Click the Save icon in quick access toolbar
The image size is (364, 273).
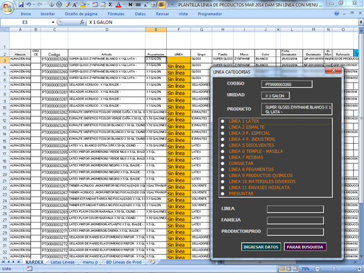point(21,3)
